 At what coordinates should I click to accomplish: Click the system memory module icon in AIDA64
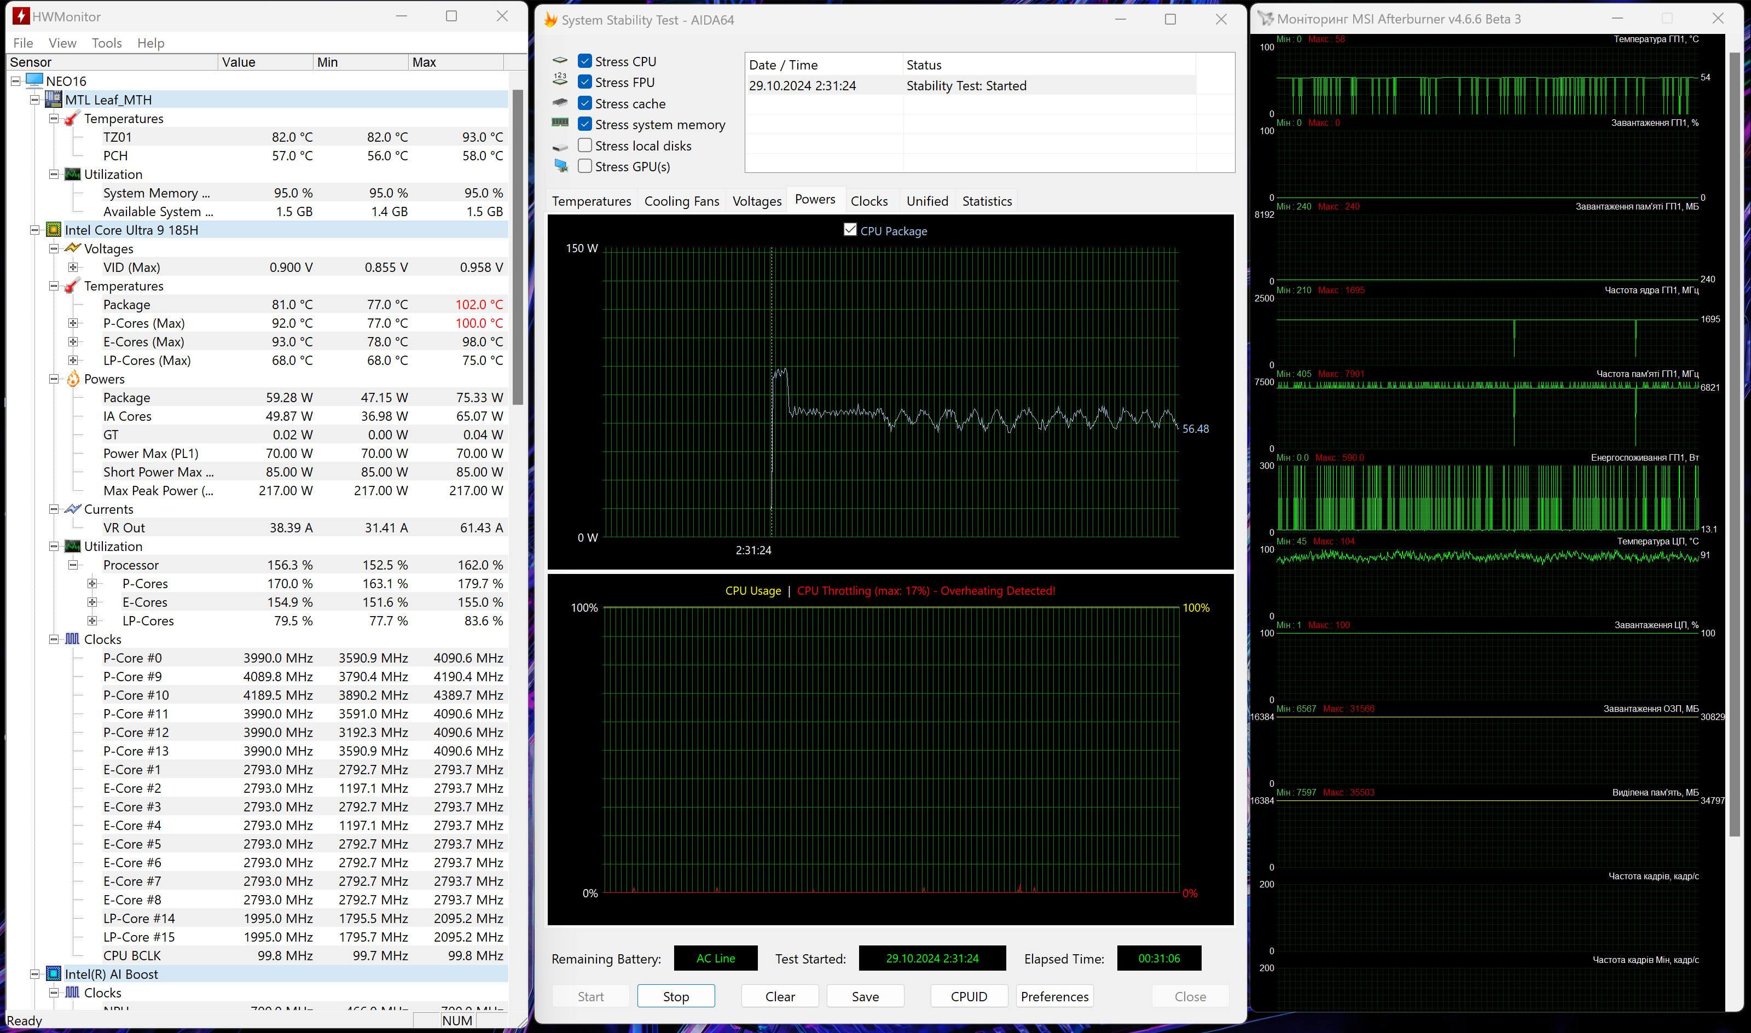click(560, 124)
